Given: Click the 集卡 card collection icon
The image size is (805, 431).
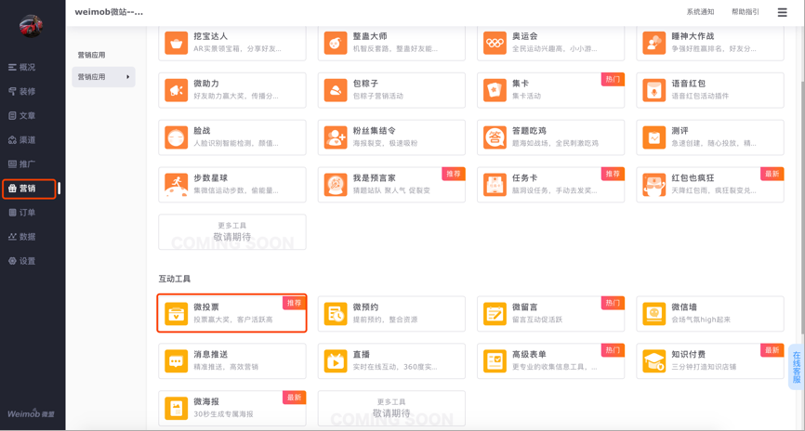Looking at the screenshot, I should click(x=495, y=90).
